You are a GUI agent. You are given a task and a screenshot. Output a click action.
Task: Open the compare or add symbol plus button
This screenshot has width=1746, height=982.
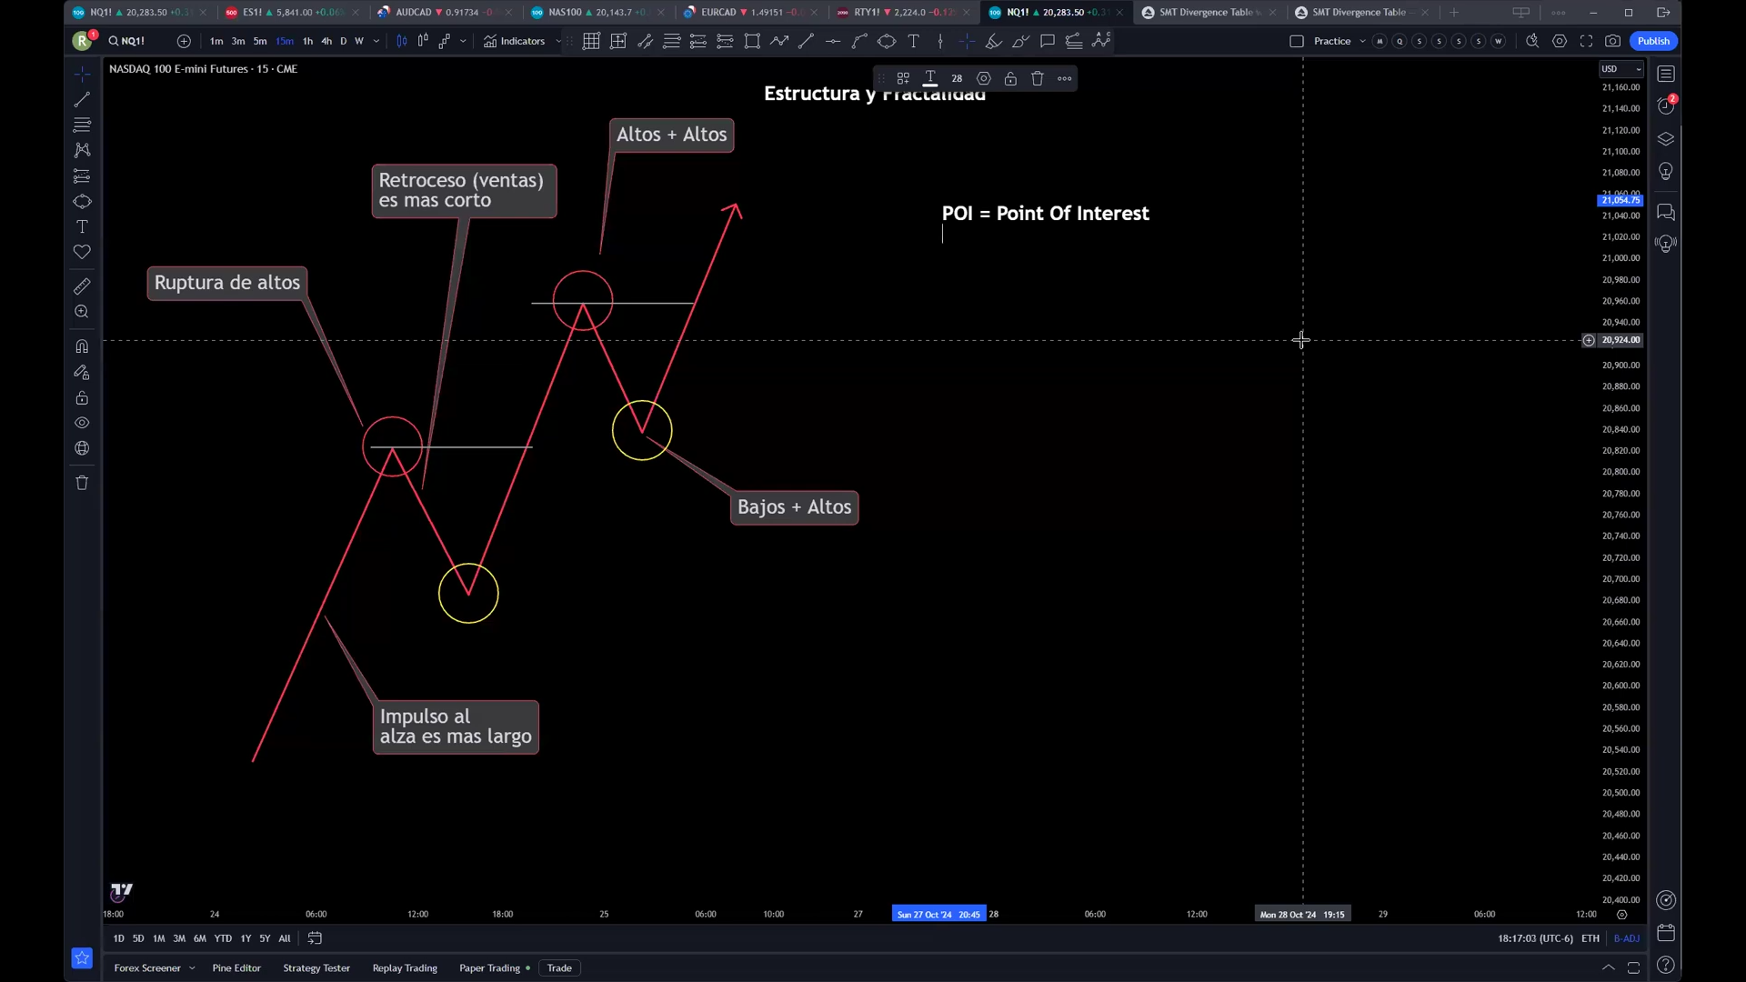coord(184,41)
